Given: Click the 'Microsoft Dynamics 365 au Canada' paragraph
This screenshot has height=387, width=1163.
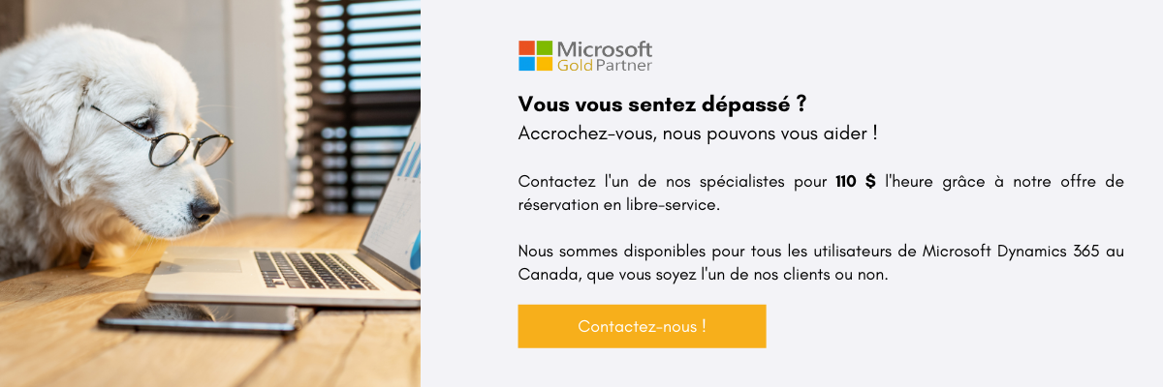Looking at the screenshot, I should 821,263.
